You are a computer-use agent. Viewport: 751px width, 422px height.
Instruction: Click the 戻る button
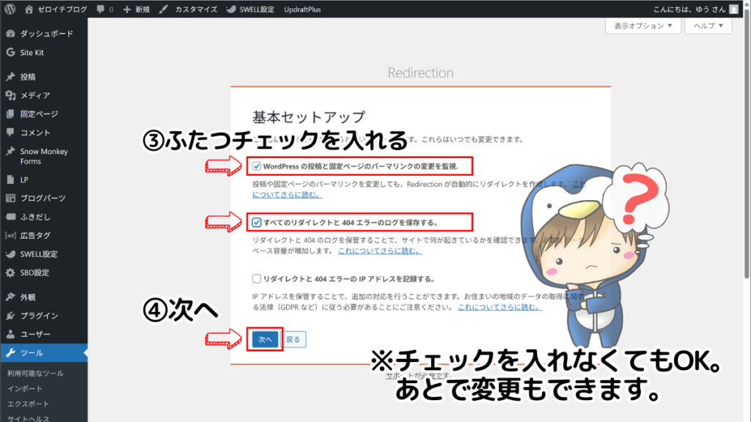(x=293, y=340)
